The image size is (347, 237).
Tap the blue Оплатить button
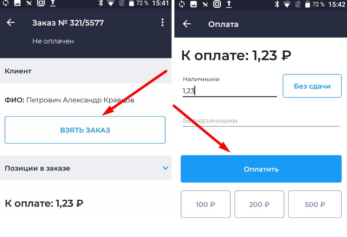[x=261, y=169]
